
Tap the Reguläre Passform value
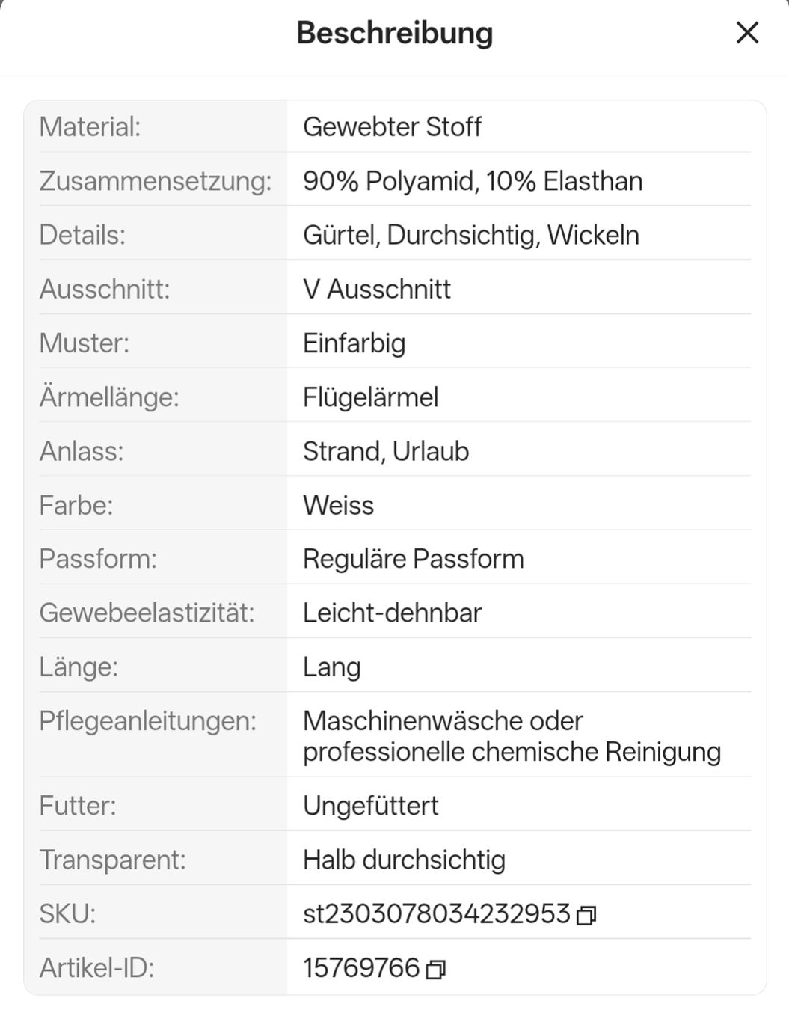click(414, 559)
